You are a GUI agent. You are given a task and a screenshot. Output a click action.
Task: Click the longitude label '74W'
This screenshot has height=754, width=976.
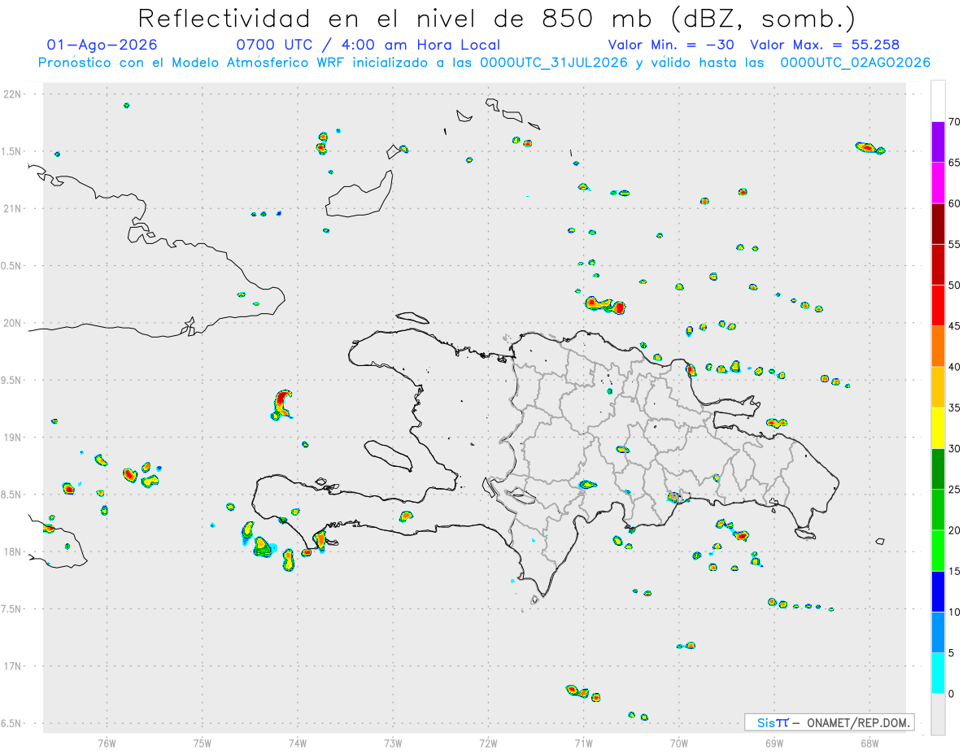(x=298, y=743)
